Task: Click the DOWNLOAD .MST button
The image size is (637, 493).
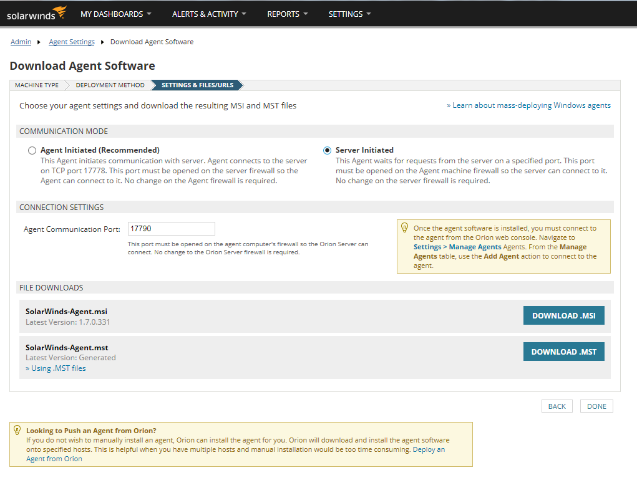Action: point(563,352)
